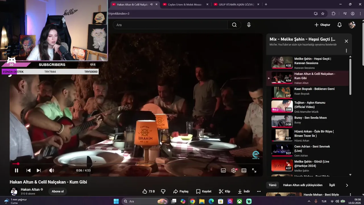The height and width of the screenshot is (205, 364).
Task: Share the video via Paylaş
Action: tap(181, 191)
